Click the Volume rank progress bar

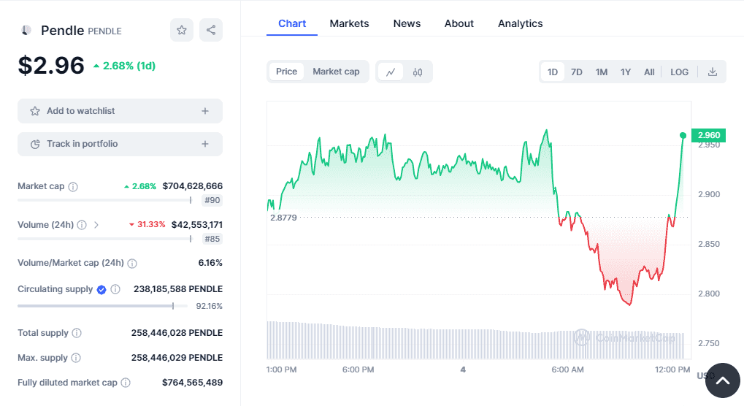click(105, 239)
